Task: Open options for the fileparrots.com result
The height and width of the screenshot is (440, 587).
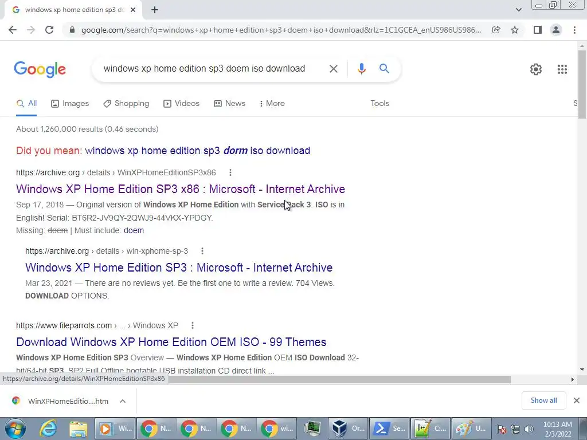Action: coord(193,325)
